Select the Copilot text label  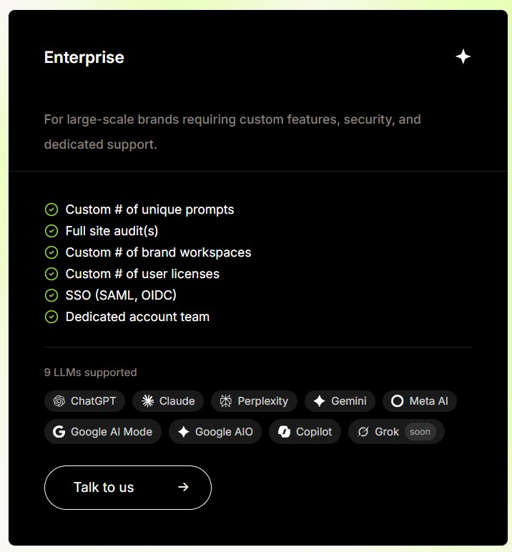coord(314,432)
